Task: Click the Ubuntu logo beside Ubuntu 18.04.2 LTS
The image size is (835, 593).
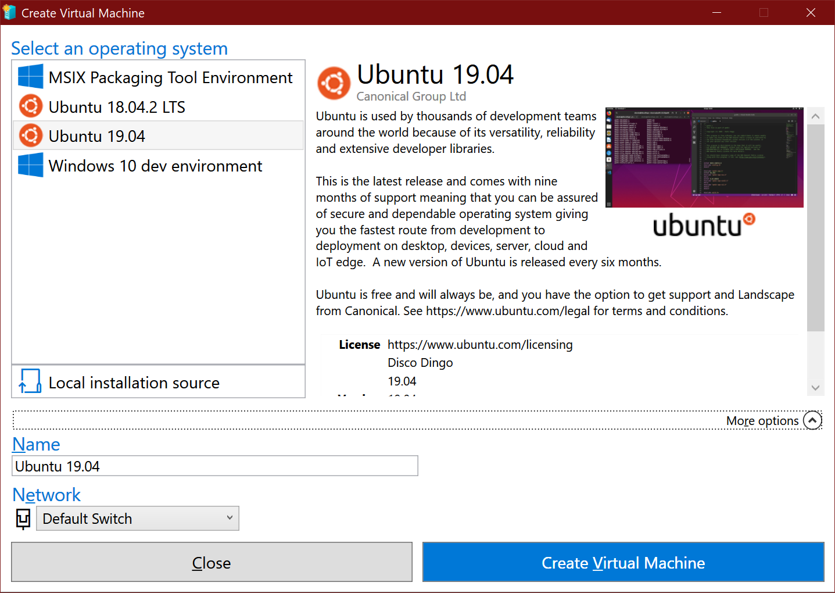Action: [31, 106]
